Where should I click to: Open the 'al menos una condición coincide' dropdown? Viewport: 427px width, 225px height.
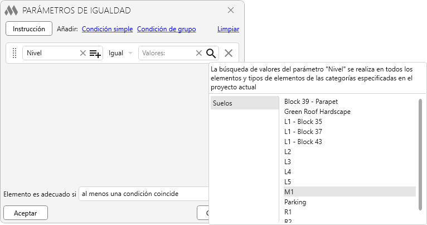[x=144, y=194]
